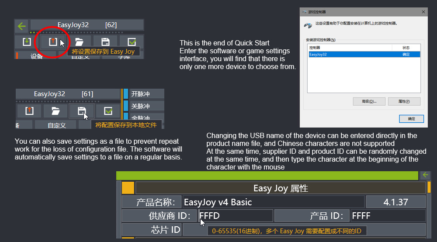Toggle the green checkmark box under EasyJoy32 [61]
The image size is (437, 242).
108,111
